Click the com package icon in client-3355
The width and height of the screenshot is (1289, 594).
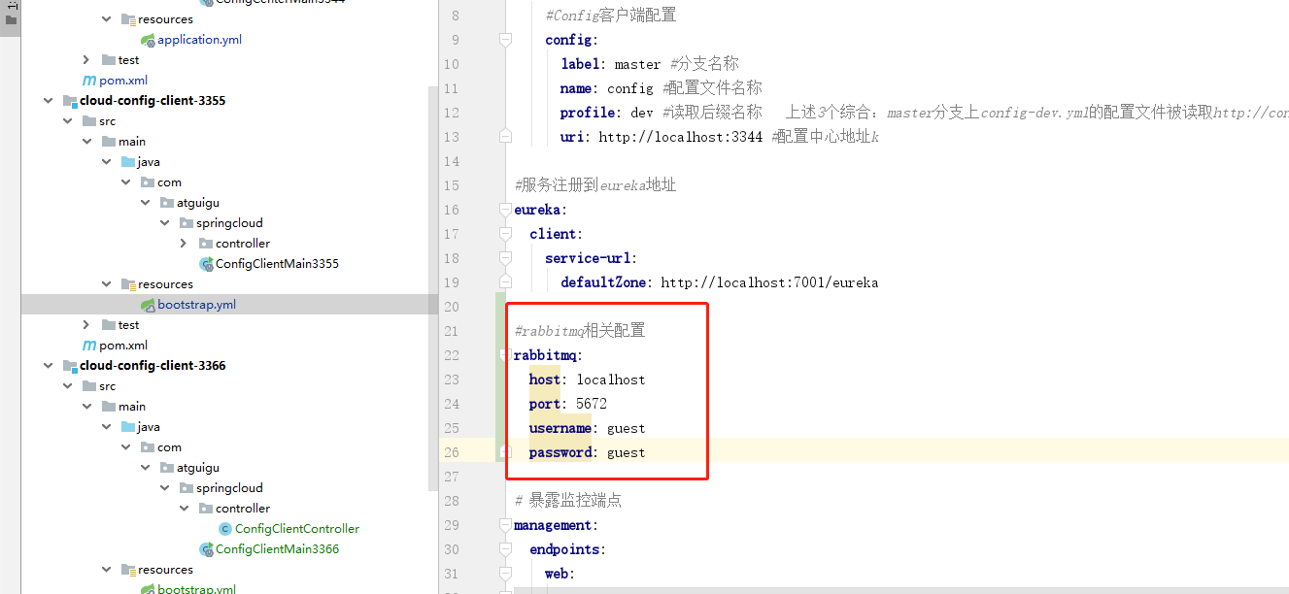coord(147,182)
